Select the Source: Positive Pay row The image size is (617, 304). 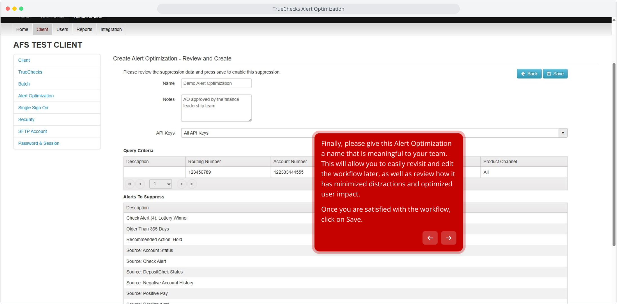click(x=345, y=293)
